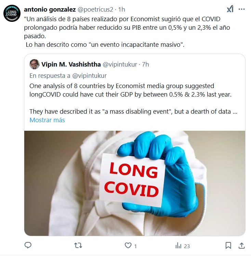Open the @vipintukur reply mention link
251x256 pixels.
89,76
